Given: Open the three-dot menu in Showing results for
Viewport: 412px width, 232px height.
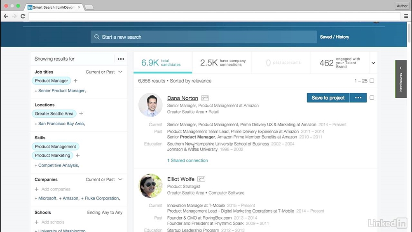Looking at the screenshot, I should tap(121, 59).
